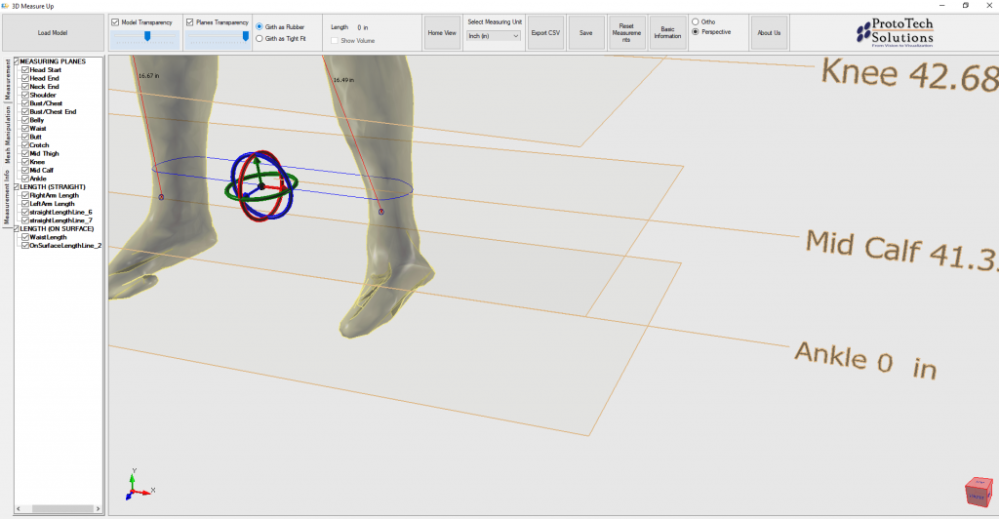Click the 16.49 in measurement label
Screen dimensions: 999x519
tap(343, 80)
